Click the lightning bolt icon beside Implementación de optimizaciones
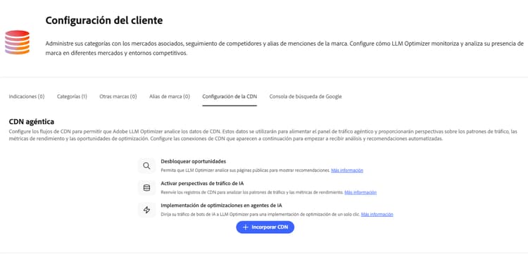528x269 pixels. click(146, 210)
